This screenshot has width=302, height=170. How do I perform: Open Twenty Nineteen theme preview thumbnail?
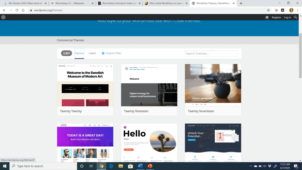tap(149, 85)
